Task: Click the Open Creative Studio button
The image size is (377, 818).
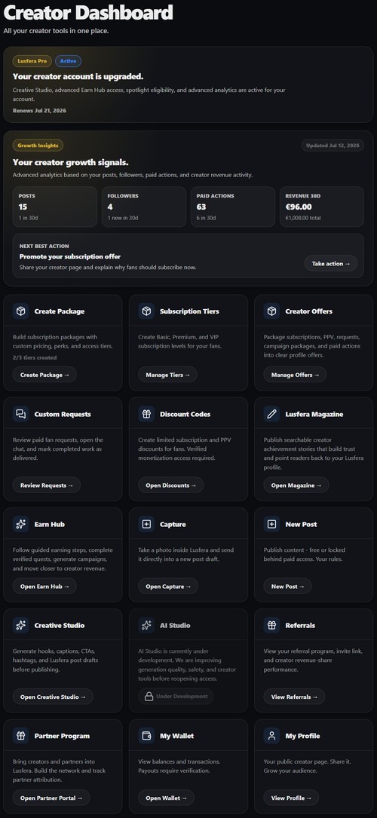Action: pos(53,697)
